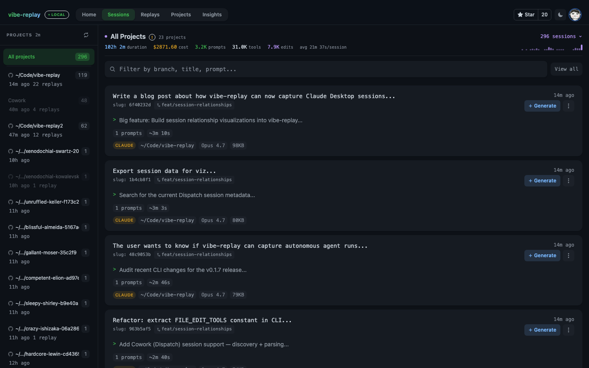Click the View all button
This screenshot has width=589, height=368.
pos(566,69)
